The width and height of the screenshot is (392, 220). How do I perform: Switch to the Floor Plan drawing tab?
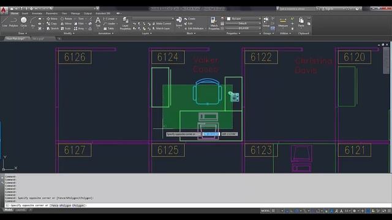16,38
